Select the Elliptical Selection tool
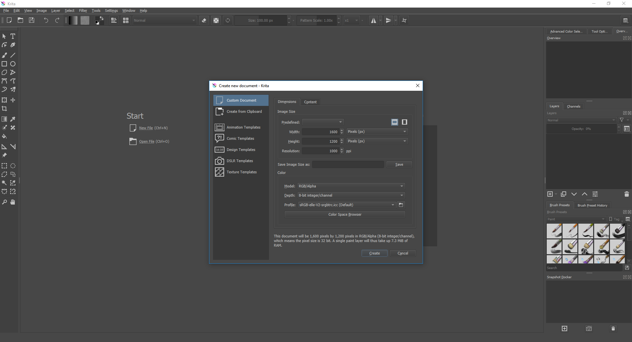 13,166
